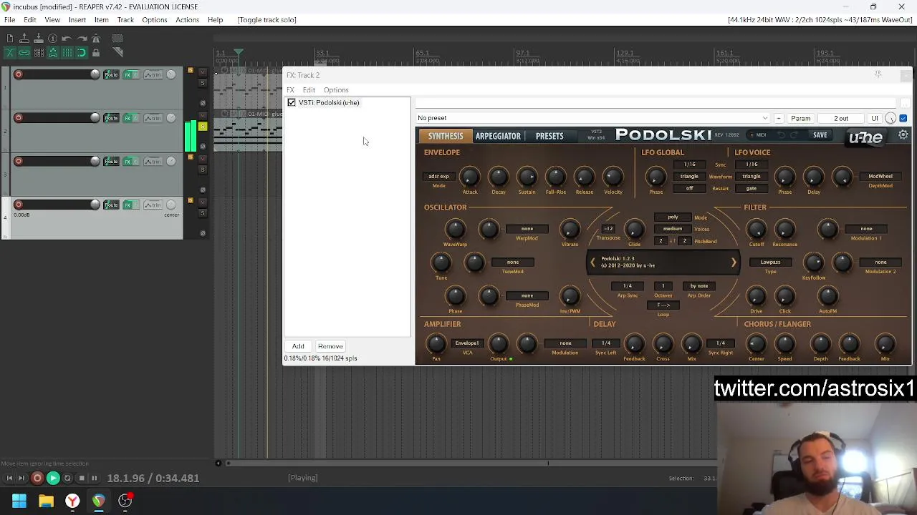Open the Actions menu
917x515 pixels.
click(187, 19)
